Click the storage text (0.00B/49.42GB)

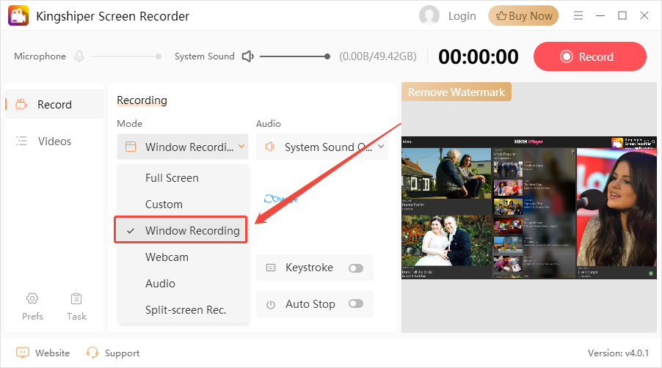pyautogui.click(x=378, y=56)
